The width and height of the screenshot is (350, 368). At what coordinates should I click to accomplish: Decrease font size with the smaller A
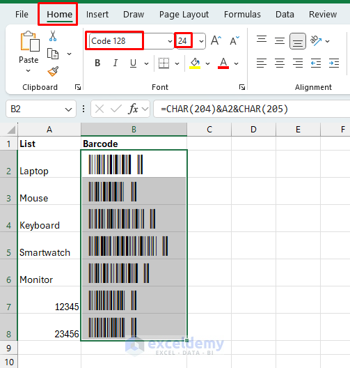coord(234,40)
